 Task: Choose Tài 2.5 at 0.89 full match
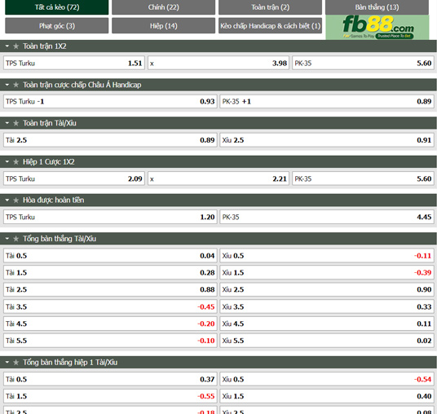tap(110, 140)
